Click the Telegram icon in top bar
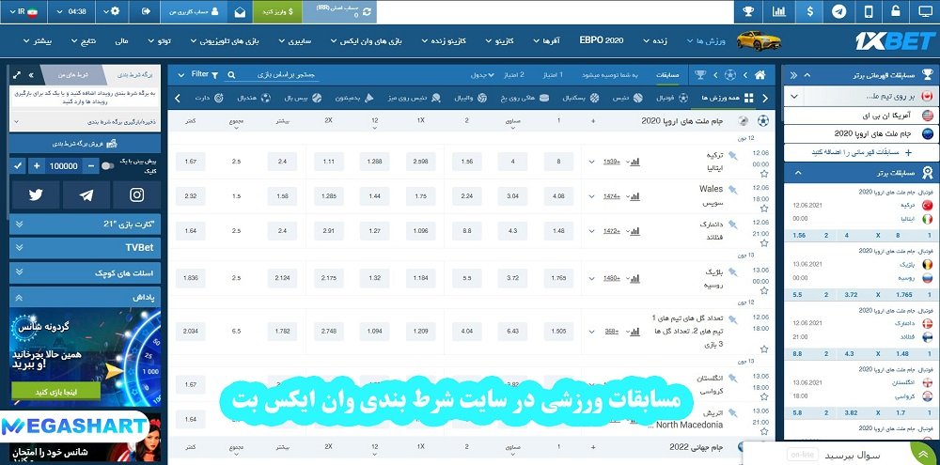 pyautogui.click(x=838, y=12)
